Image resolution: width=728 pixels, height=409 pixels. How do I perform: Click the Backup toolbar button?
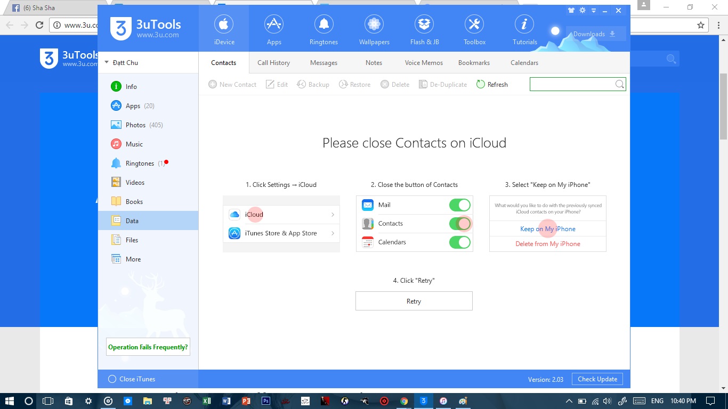pos(313,84)
